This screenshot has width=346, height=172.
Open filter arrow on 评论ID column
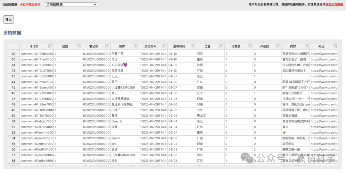click(50, 46)
